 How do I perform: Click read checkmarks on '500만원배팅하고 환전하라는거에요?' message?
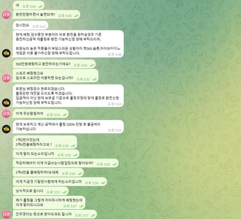point(92,65)
